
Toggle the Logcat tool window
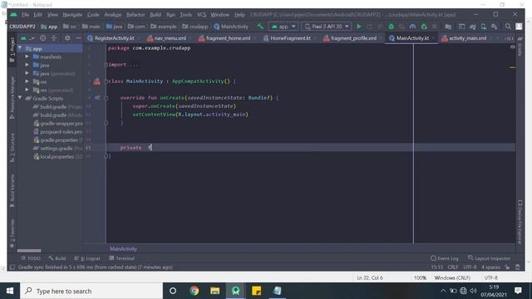[x=87, y=258]
